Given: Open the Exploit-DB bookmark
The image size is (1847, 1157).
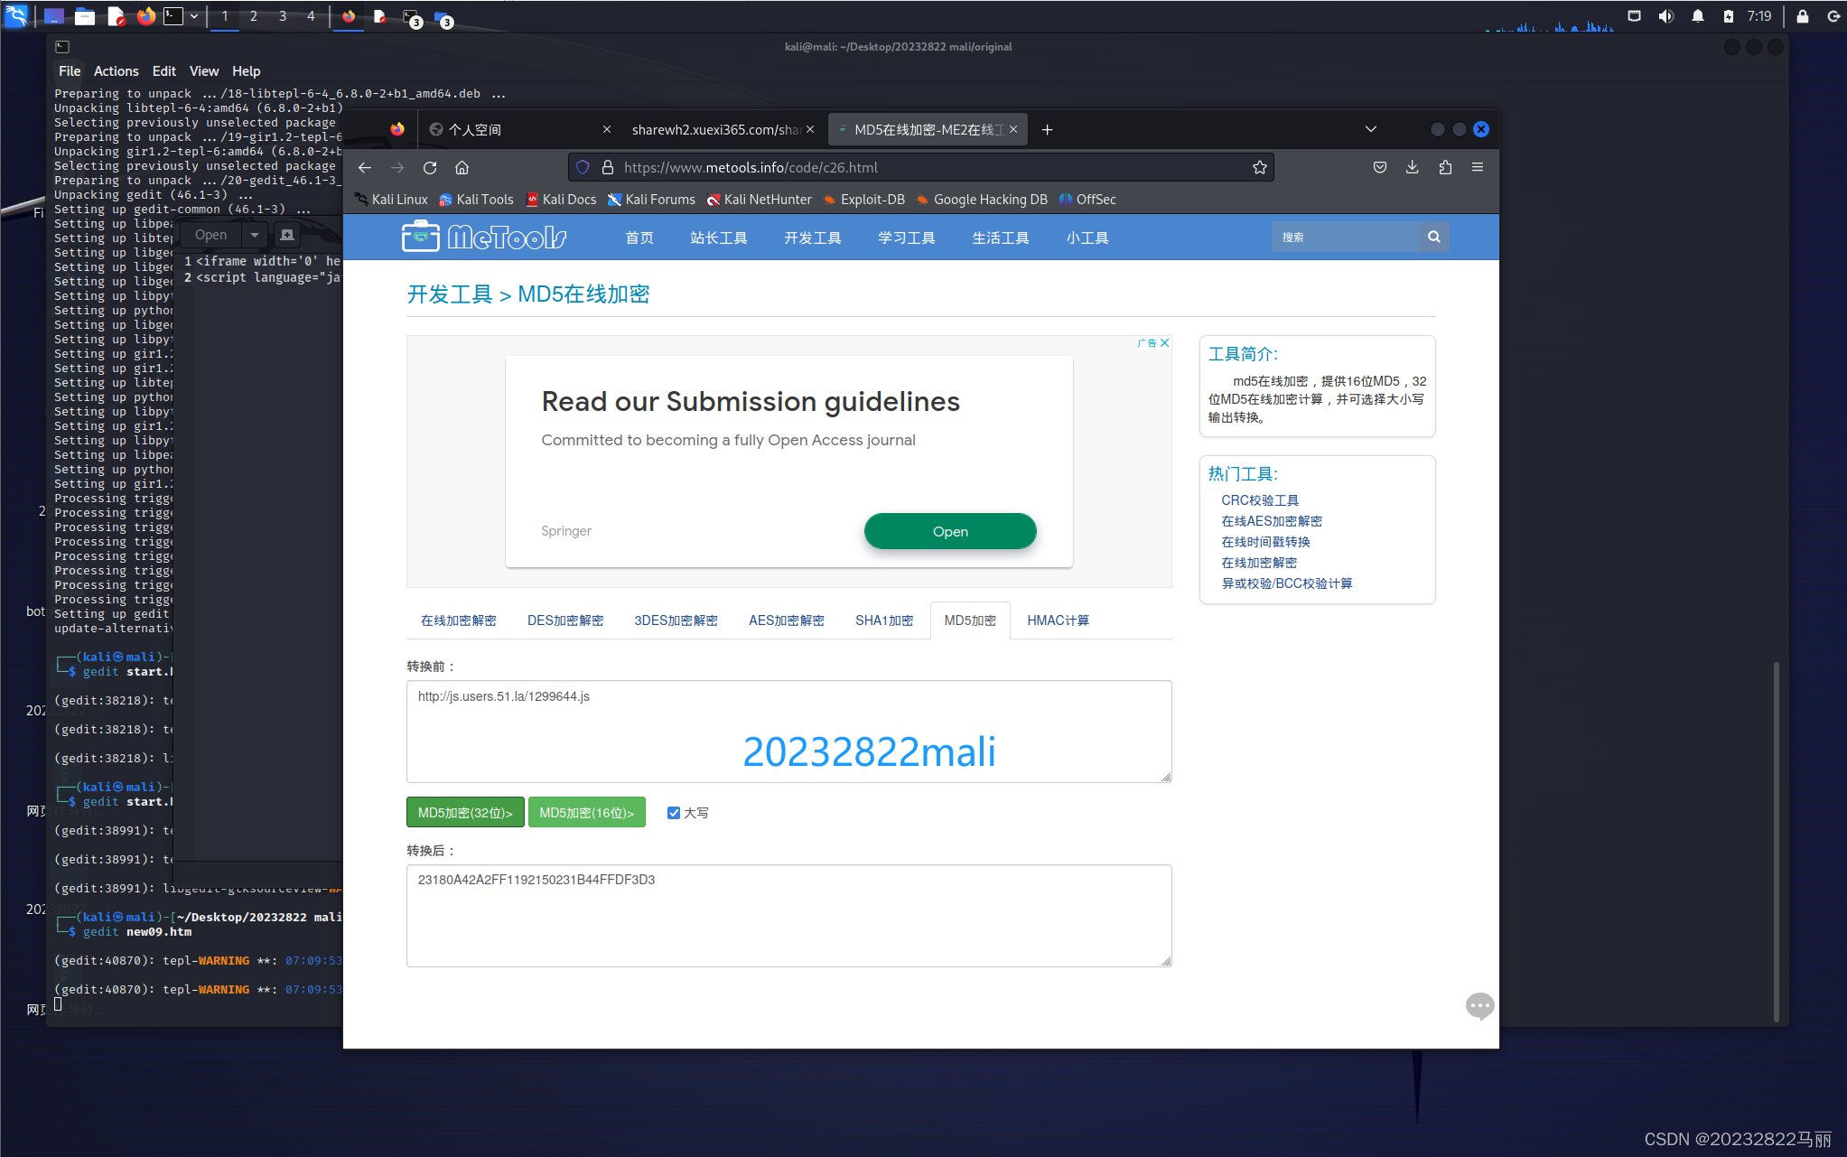Looking at the screenshot, I should coord(863,200).
